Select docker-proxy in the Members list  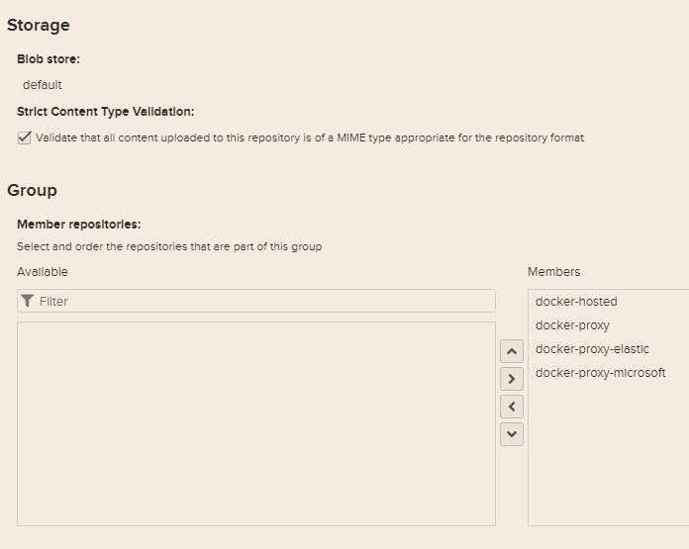[x=572, y=325]
